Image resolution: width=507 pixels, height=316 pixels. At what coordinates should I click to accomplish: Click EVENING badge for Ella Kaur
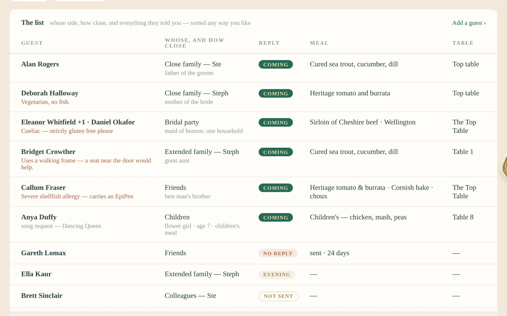point(277,274)
